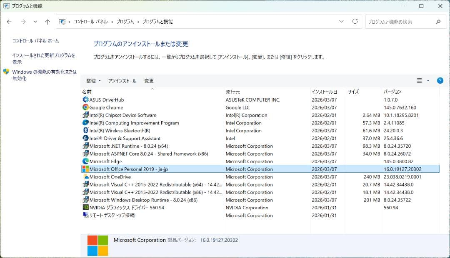Expand chevron after コントロール パネル breadcrumb
The height and width of the screenshot is (258, 450).
tap(112, 22)
